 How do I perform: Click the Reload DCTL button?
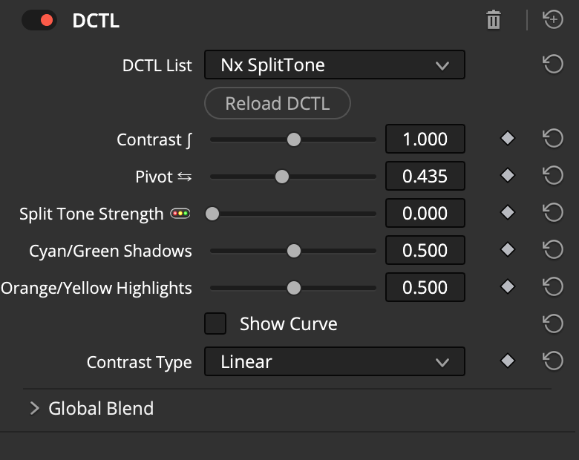point(277,103)
